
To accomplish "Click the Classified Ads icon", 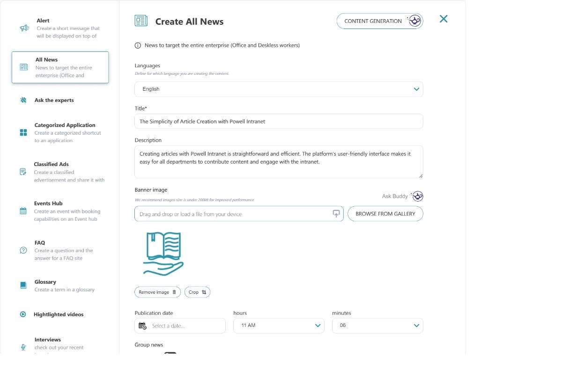I will click(23, 172).
